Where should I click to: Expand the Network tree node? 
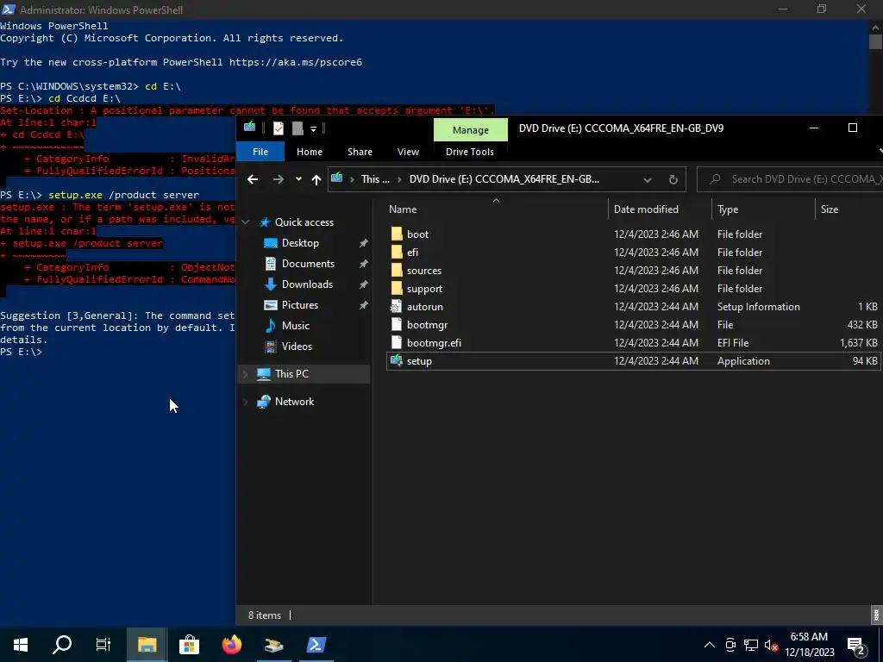(x=246, y=402)
